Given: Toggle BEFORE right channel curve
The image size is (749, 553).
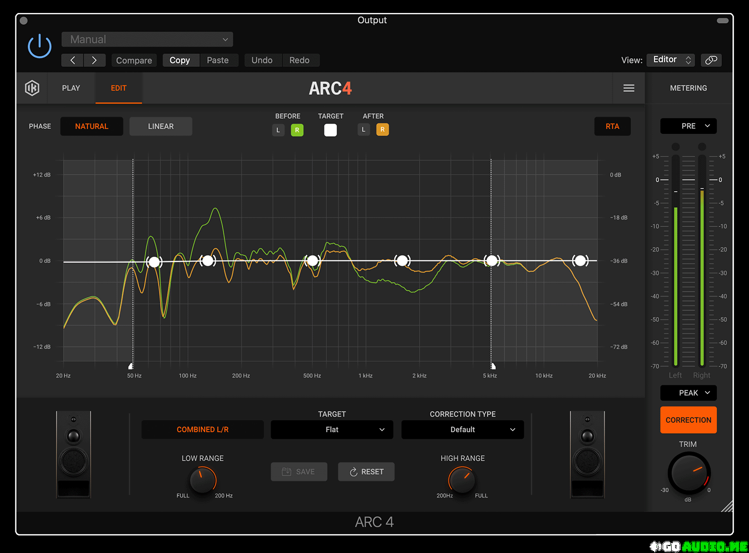Looking at the screenshot, I should pos(297,130).
